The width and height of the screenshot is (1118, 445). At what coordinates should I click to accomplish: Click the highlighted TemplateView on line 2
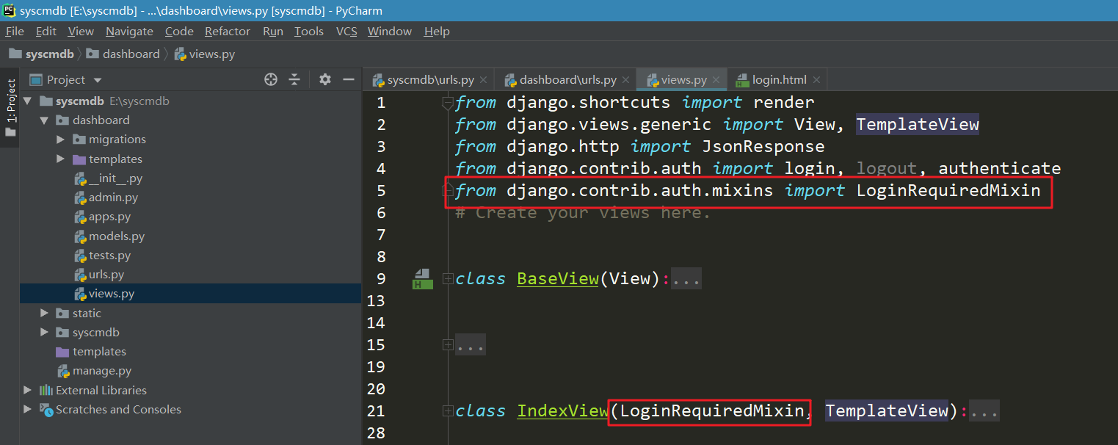pos(918,125)
